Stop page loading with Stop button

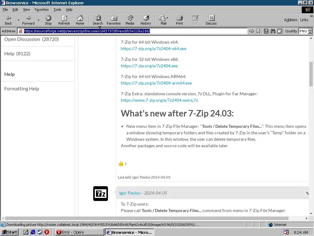[48, 20]
